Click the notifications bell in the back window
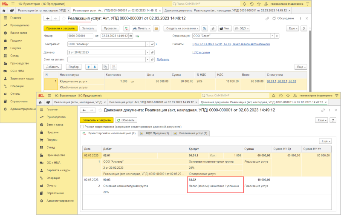The width and height of the screenshot is (341, 215). [244, 4]
